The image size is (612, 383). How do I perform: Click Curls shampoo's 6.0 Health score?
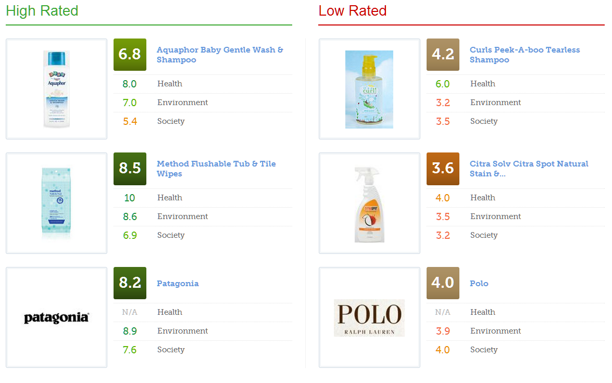pyautogui.click(x=443, y=84)
